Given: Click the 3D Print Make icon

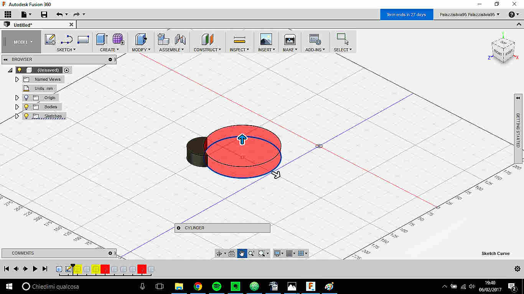Looking at the screenshot, I should (x=290, y=39).
